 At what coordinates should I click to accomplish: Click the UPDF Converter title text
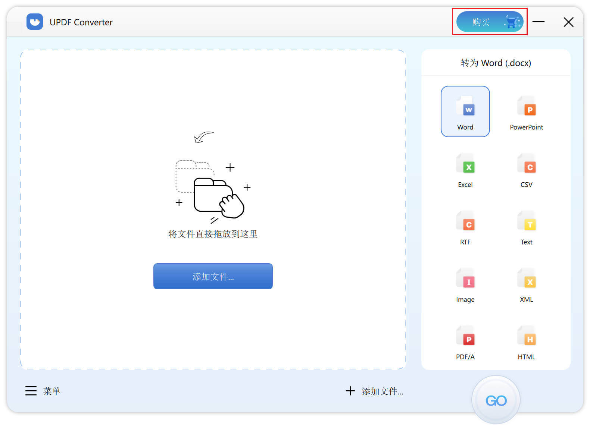[x=81, y=22]
